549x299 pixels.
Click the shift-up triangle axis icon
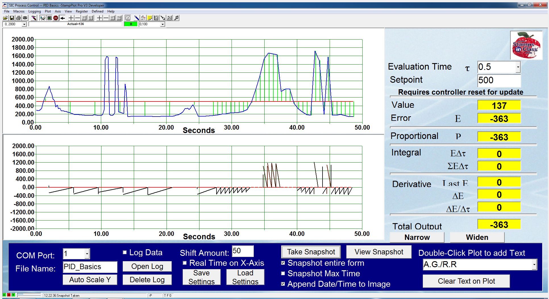tap(84, 18)
